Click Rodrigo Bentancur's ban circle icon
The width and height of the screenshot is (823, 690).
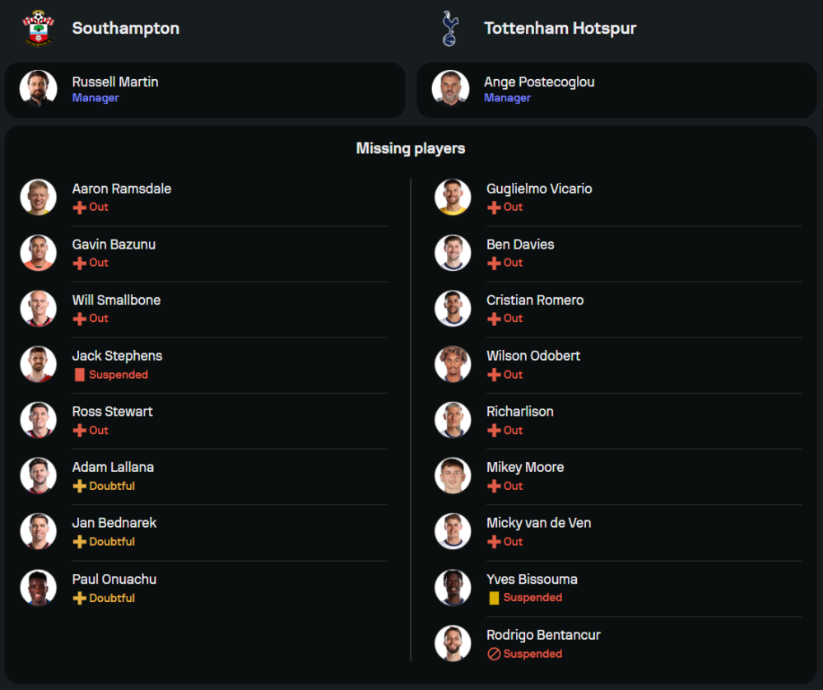(494, 654)
